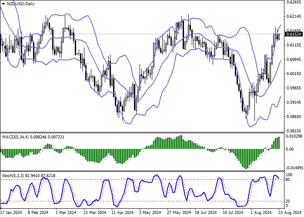Click the chart shift triangle at bottom-left corner

pyautogui.click(x=1, y=207)
